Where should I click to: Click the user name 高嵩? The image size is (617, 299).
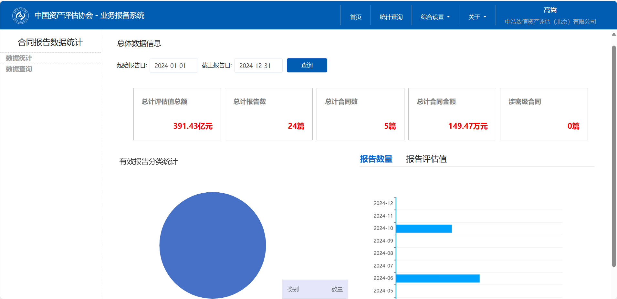click(550, 10)
